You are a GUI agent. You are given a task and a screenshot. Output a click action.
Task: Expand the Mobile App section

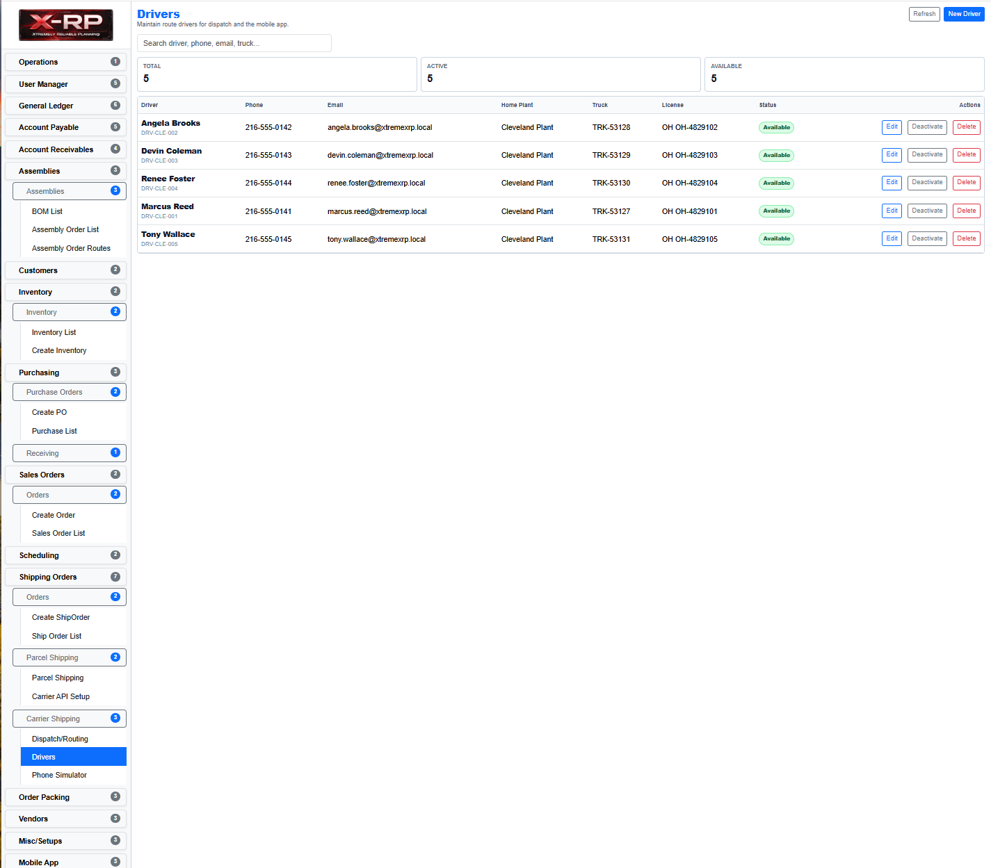(x=65, y=862)
